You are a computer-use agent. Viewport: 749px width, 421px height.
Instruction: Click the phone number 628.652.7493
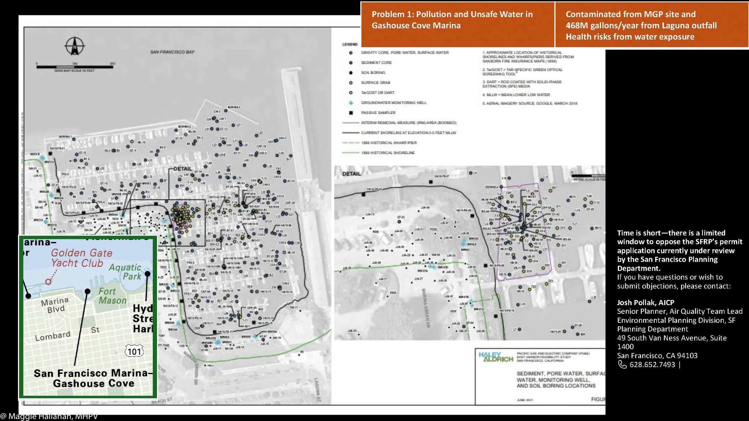point(652,364)
